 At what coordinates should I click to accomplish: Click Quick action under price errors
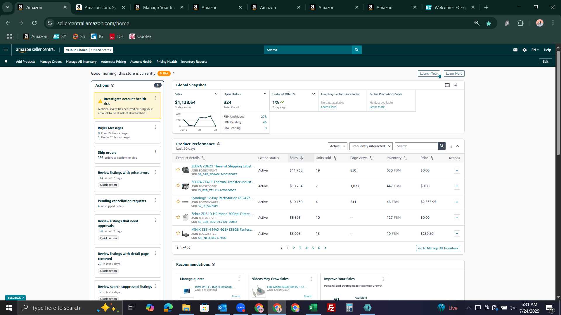(108, 185)
